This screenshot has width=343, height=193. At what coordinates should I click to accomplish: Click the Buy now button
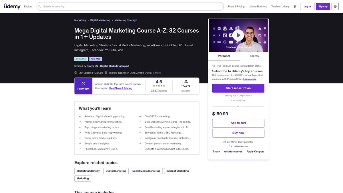(238, 133)
